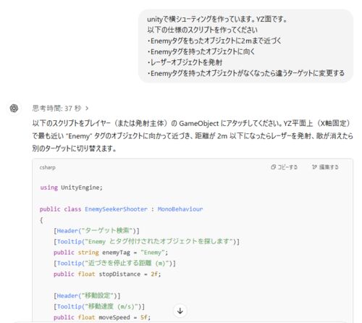Click the scroll-to-bottom down arrow button
This screenshot has width=362, height=323.
pyautogui.click(x=180, y=311)
